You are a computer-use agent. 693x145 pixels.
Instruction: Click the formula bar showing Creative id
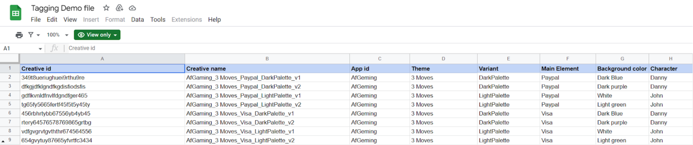(x=379, y=48)
